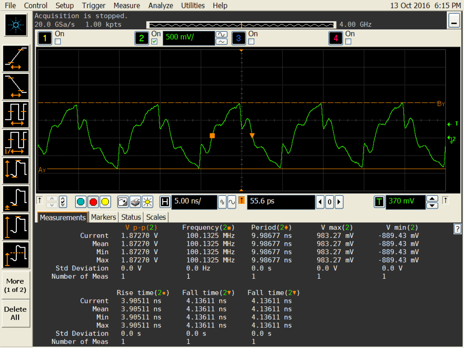Open channel 4 setup via red 4 button
The image size is (464, 348).
click(335, 38)
